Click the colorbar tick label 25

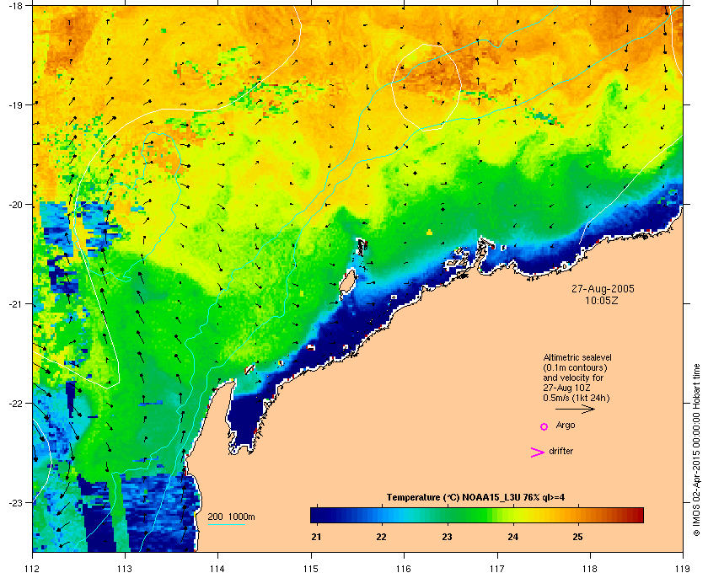(x=578, y=537)
